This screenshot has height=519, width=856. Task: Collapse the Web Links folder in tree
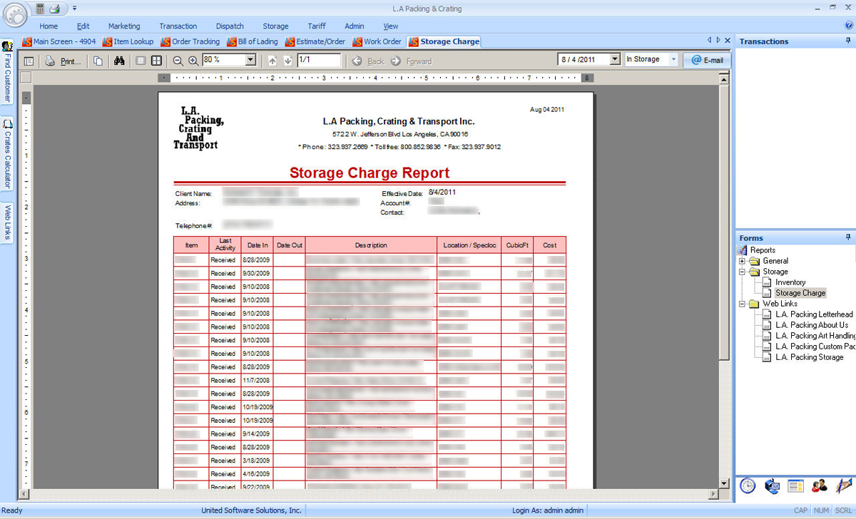click(742, 304)
